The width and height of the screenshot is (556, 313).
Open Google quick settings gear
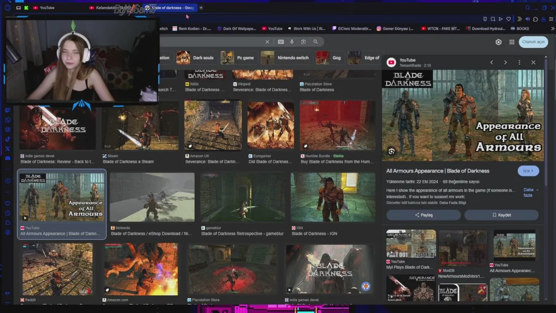(x=499, y=42)
